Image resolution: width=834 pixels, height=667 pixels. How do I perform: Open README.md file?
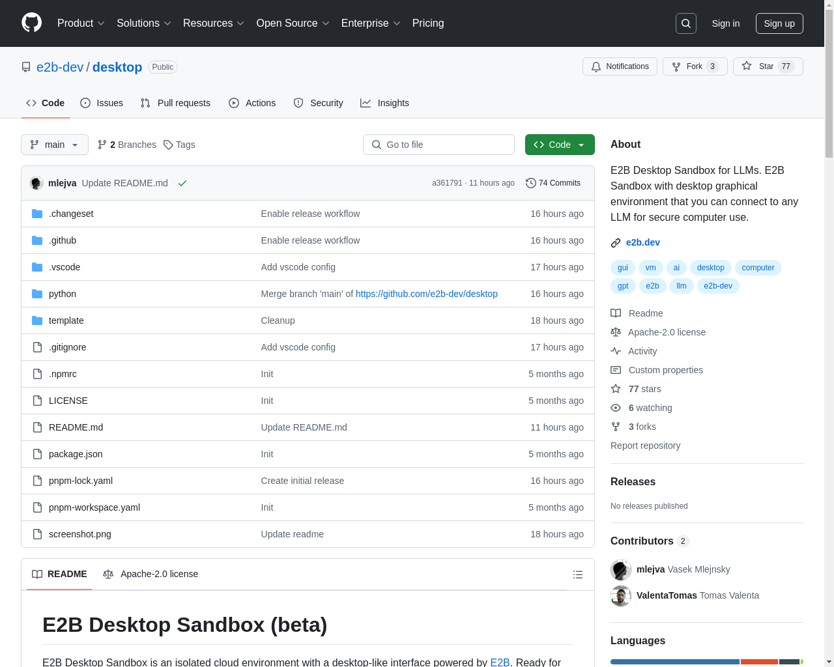click(x=76, y=427)
